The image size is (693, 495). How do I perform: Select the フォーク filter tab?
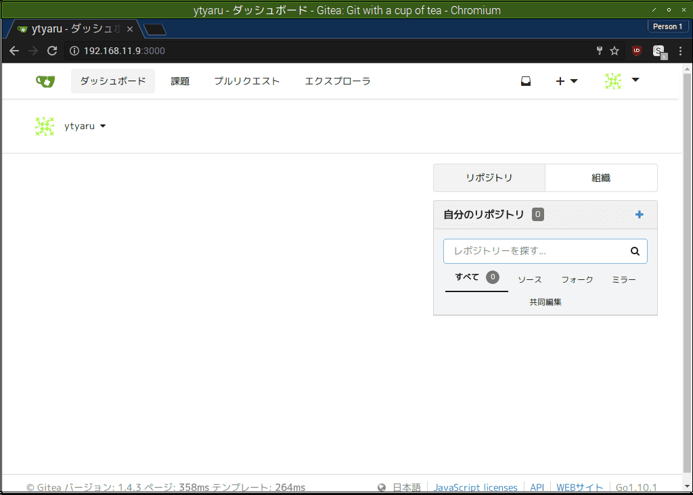coord(577,279)
